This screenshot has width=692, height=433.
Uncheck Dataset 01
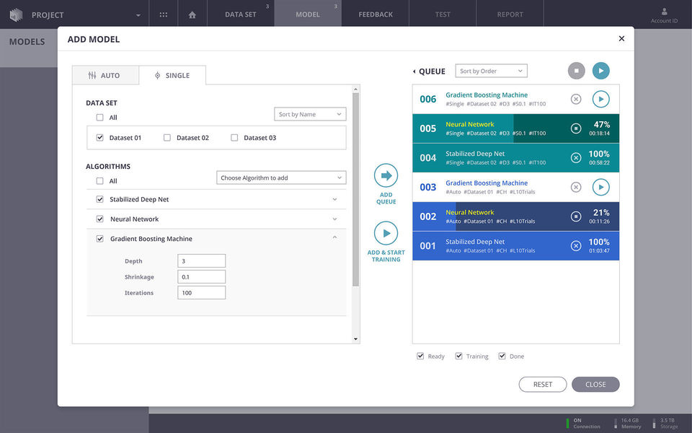[99, 138]
